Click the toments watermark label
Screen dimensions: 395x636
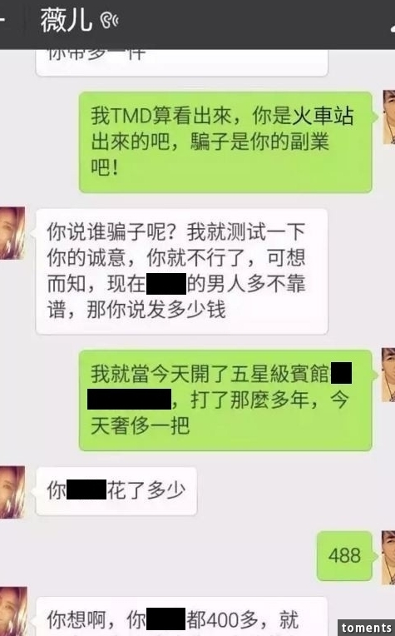coord(366,627)
